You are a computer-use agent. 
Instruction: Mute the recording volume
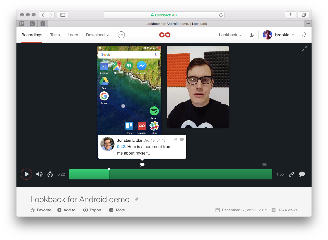[x=39, y=174]
